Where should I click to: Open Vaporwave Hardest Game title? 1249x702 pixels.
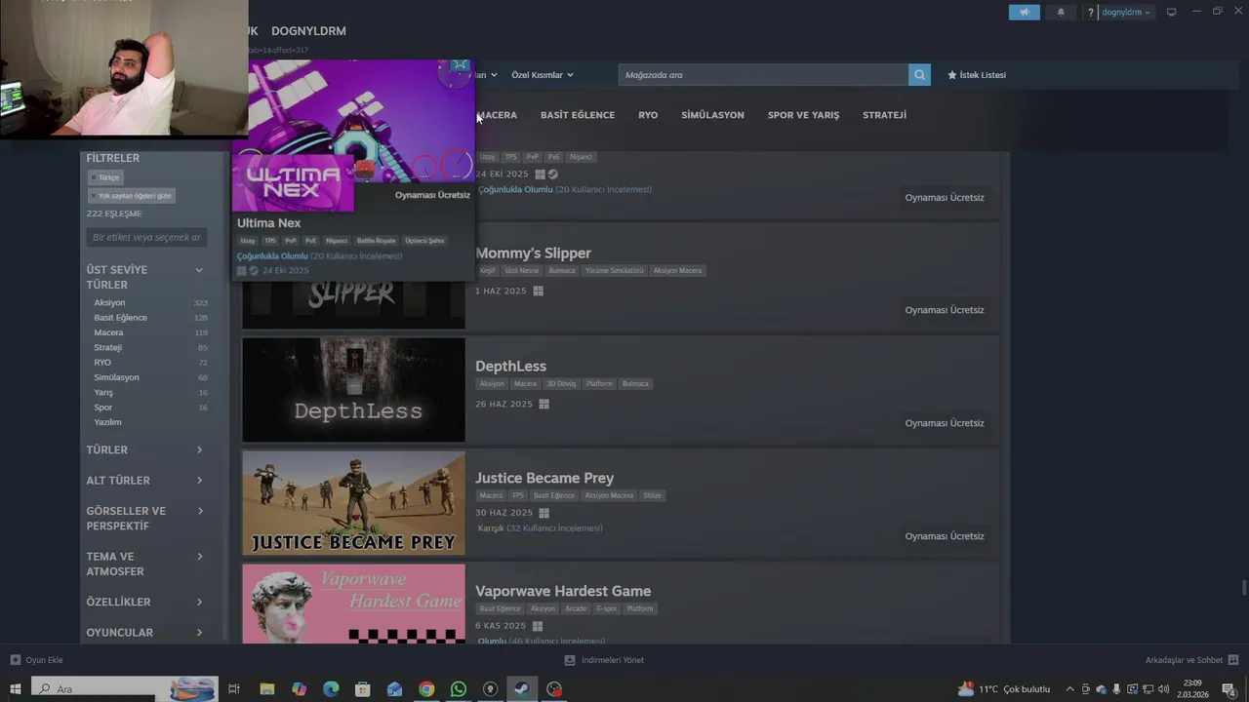563,591
